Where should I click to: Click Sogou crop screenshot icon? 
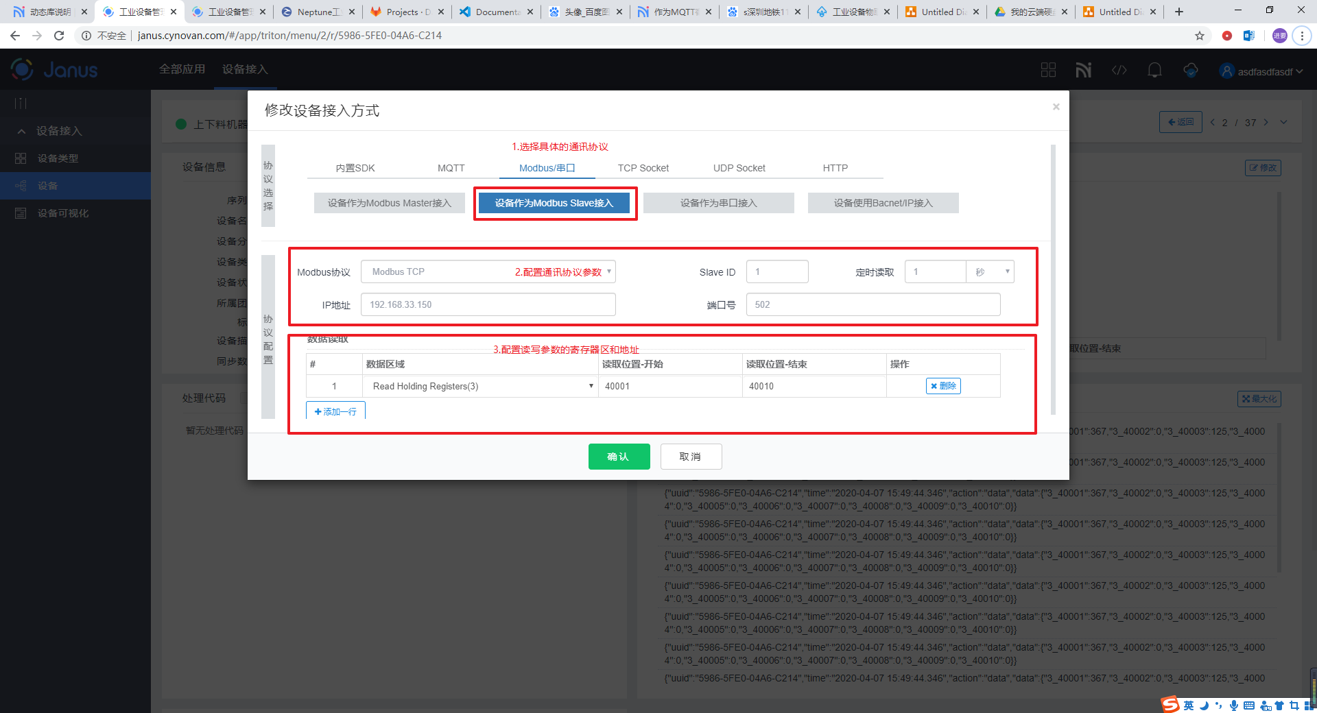pos(1294,705)
